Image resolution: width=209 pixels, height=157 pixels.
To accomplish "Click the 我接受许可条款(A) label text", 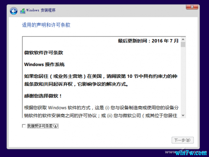I will coord(43,126).
